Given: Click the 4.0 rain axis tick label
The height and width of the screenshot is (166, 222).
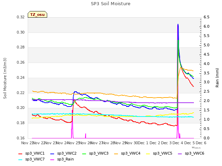Looking at the screenshot, I should coord(206,64).
